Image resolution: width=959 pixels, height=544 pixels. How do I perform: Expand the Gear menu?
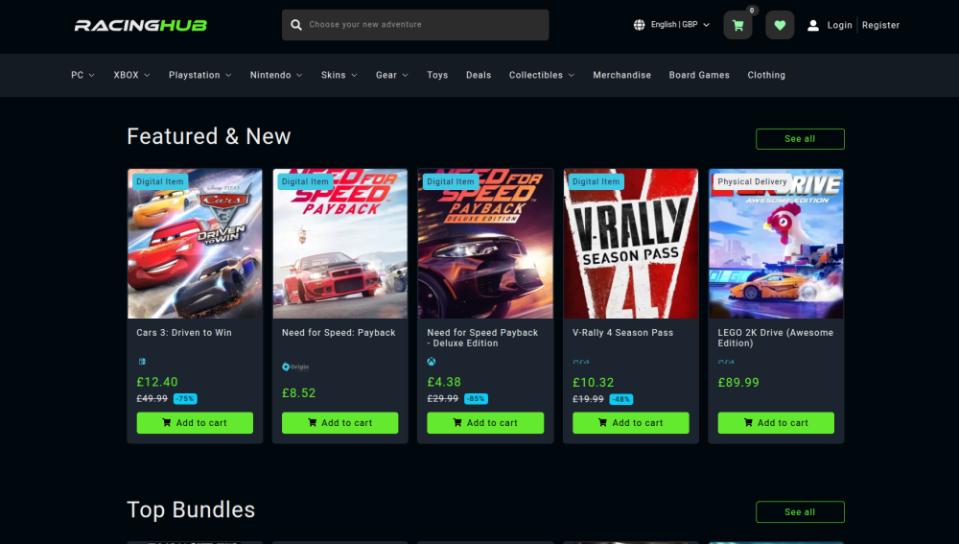pos(391,75)
